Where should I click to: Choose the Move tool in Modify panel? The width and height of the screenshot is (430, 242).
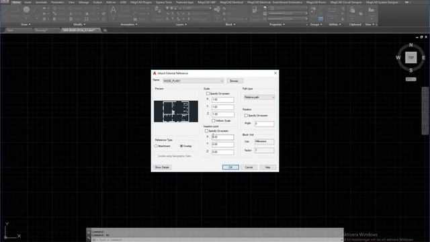coord(54,9)
